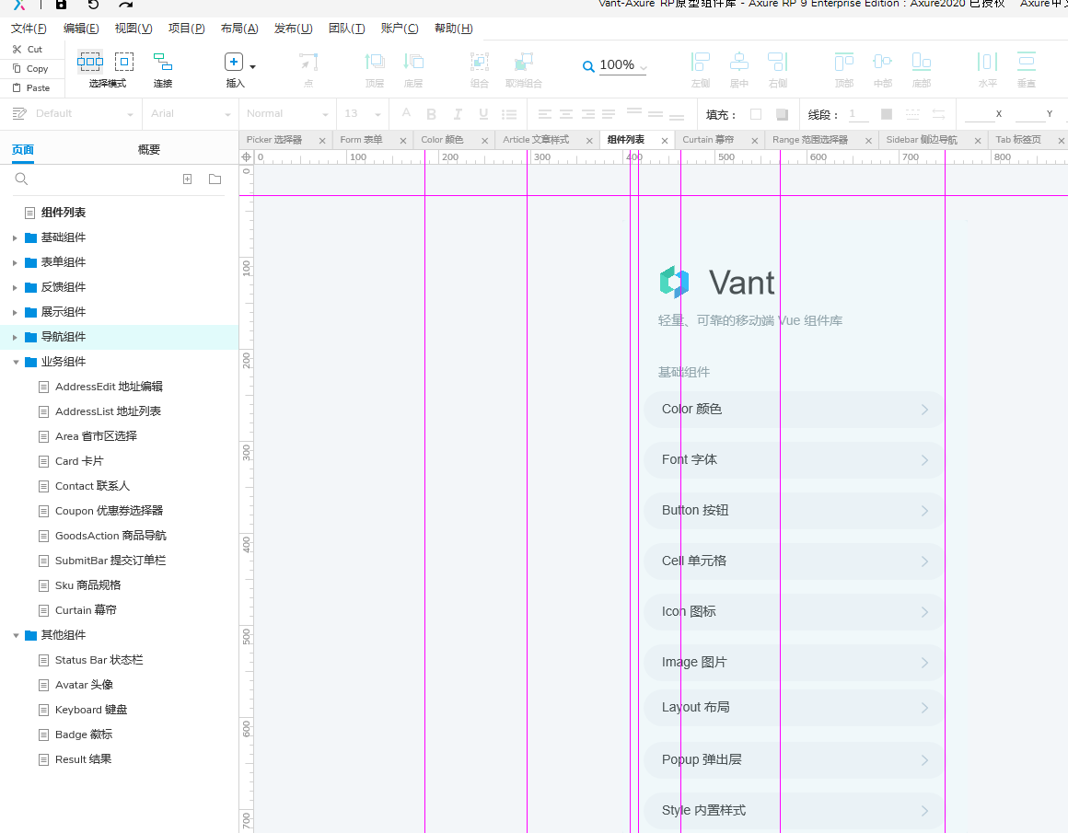Image resolution: width=1068 pixels, height=833 pixels.
Task: Click the add folder icon in Pages panel
Action: point(215,179)
